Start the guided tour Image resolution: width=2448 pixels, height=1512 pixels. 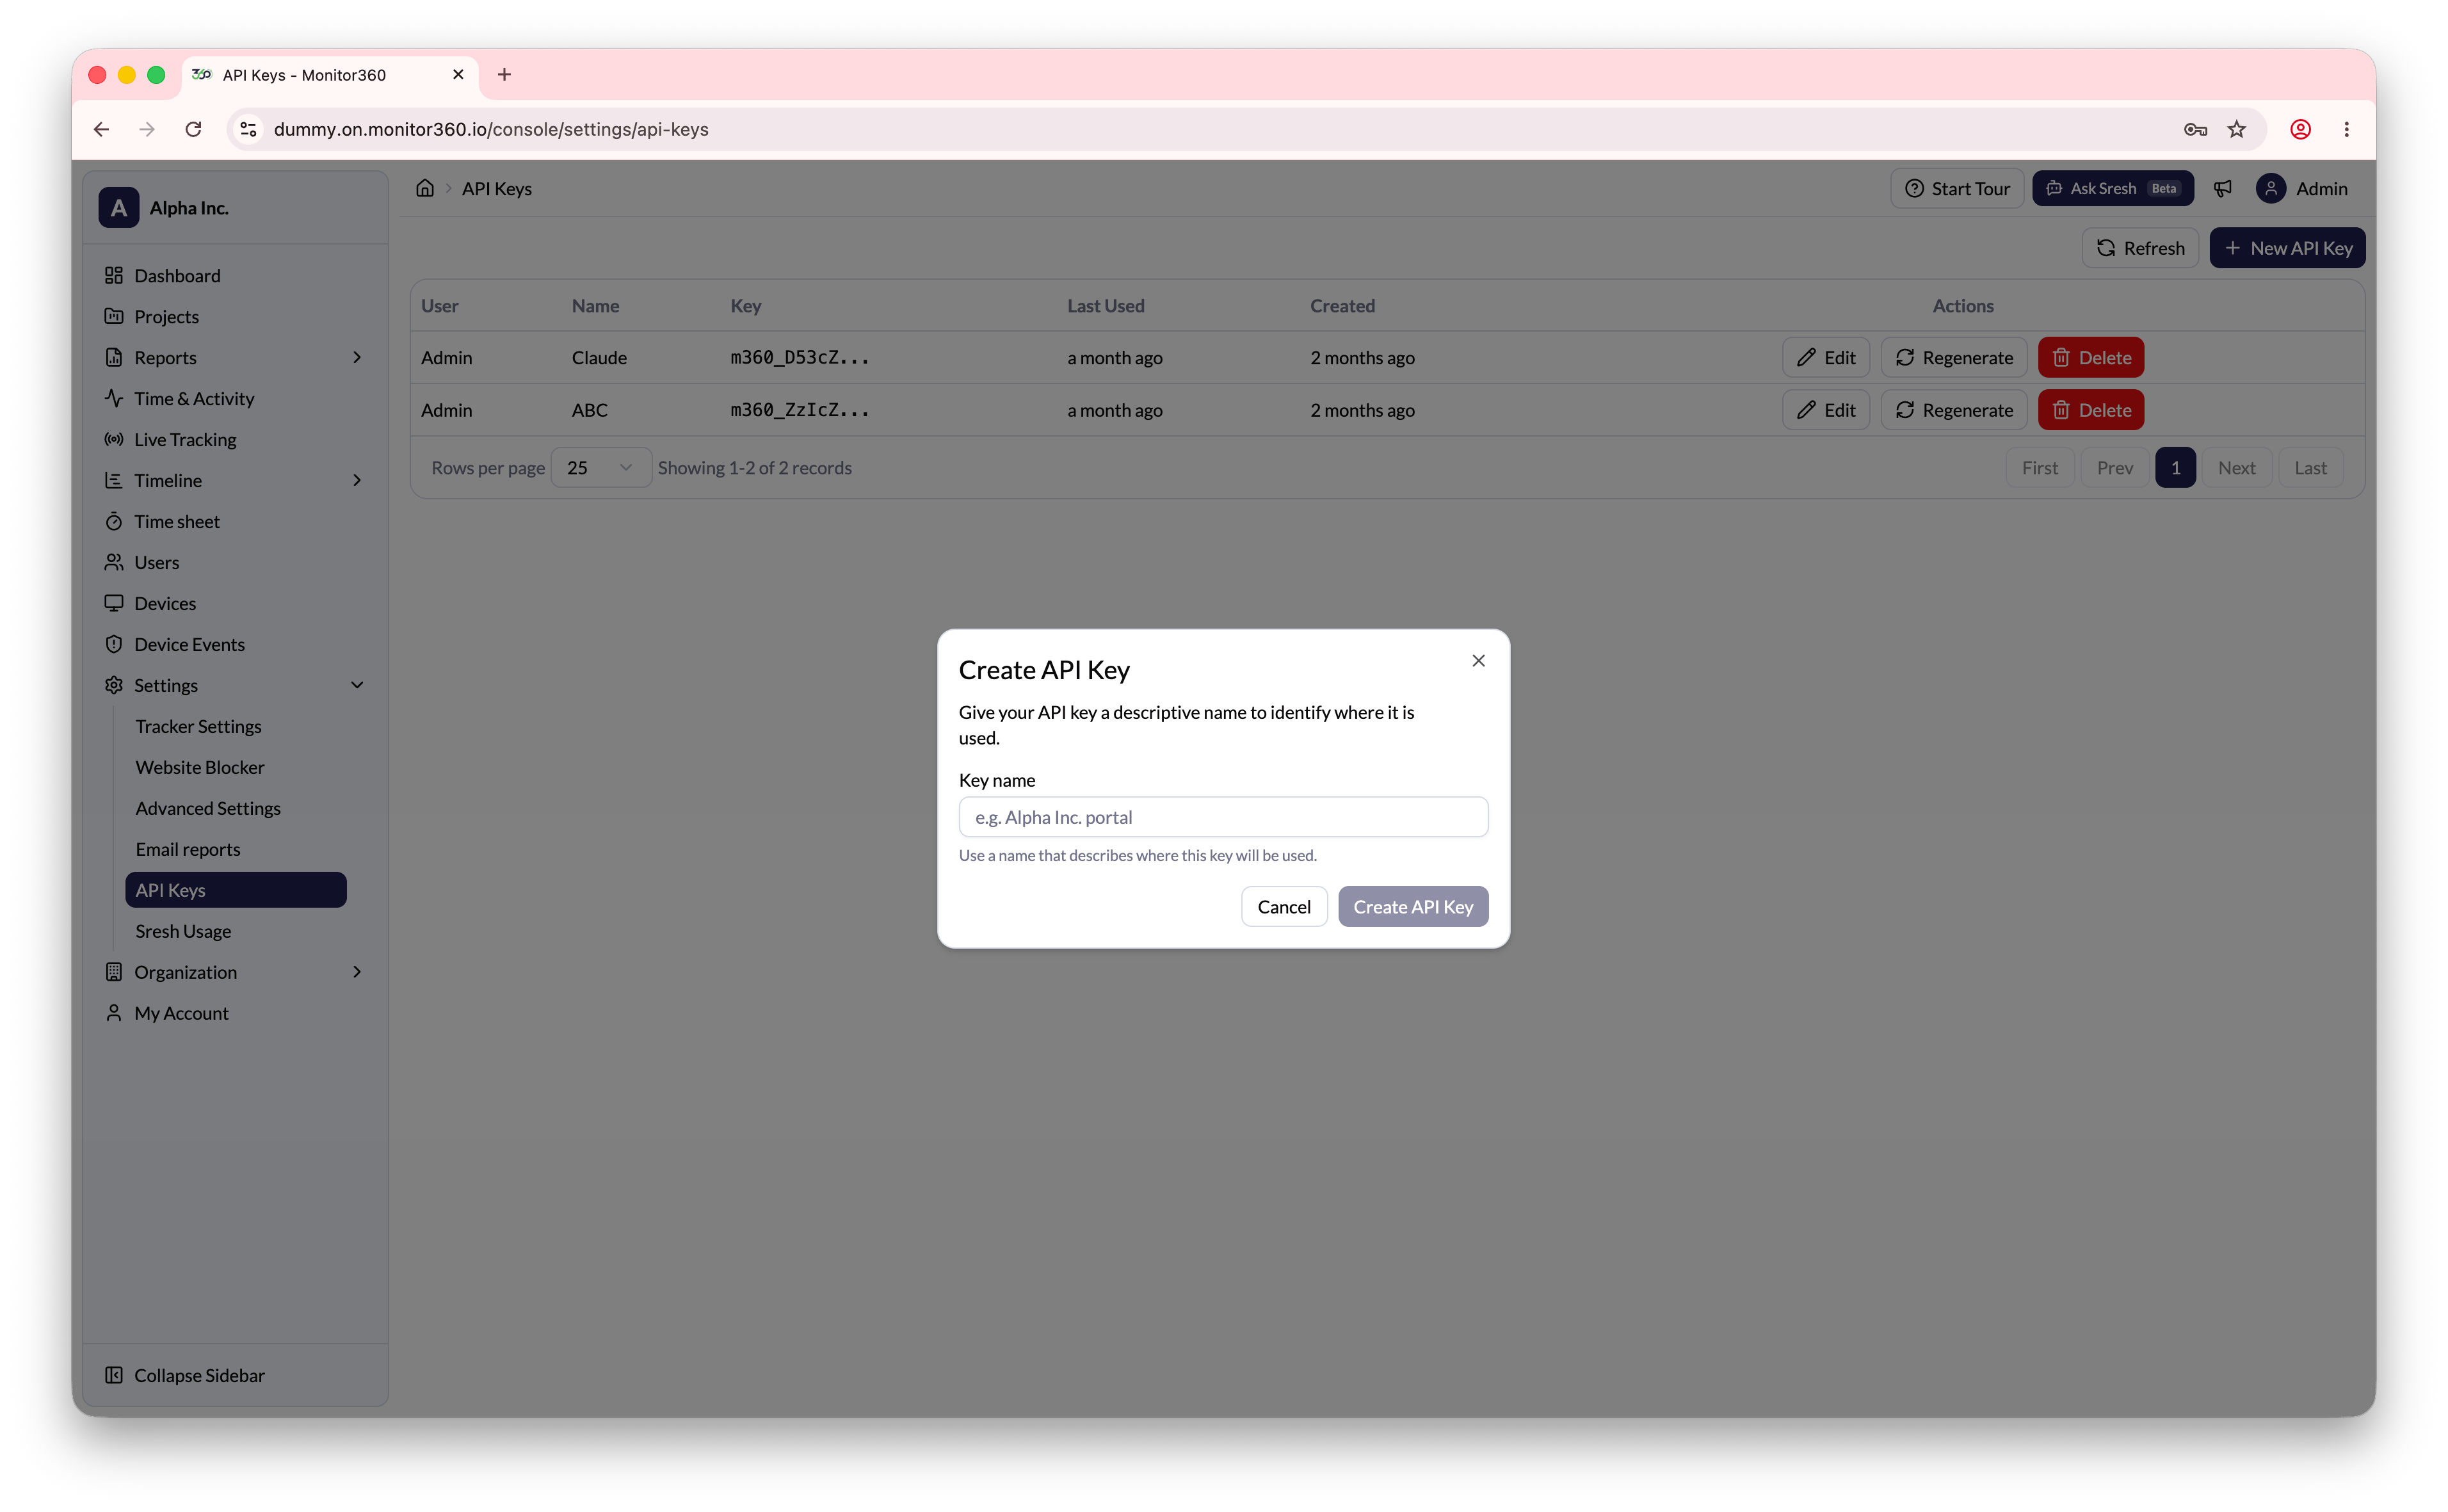pyautogui.click(x=1957, y=188)
